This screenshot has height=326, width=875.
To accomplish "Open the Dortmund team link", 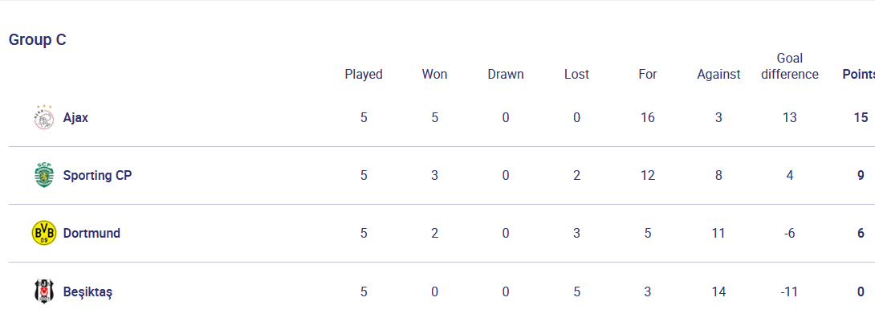I will tap(92, 233).
